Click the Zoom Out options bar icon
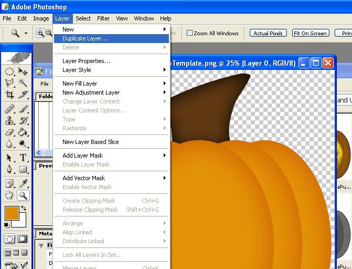The height and width of the screenshot is (269, 352). tap(49, 33)
